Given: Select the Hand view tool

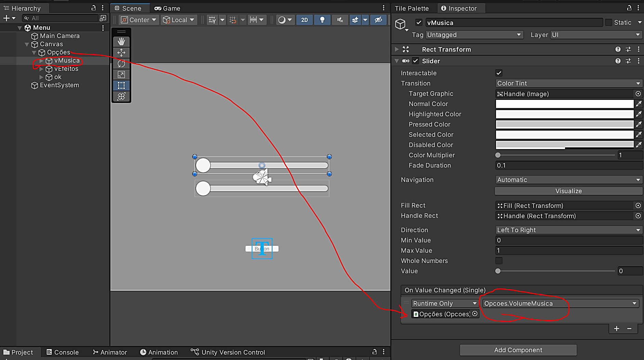Looking at the screenshot, I should 121,42.
